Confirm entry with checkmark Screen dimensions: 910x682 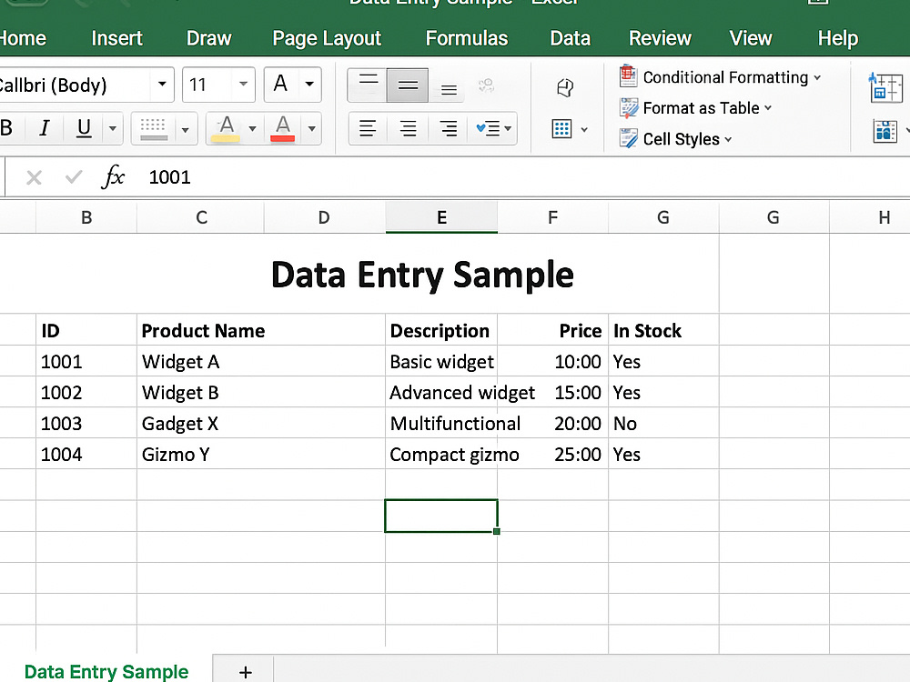click(x=74, y=176)
